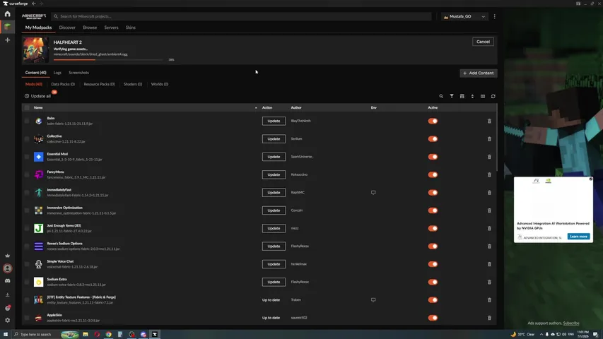The image size is (603, 339).
Task: Open the Servers tab
Action: [x=111, y=28]
